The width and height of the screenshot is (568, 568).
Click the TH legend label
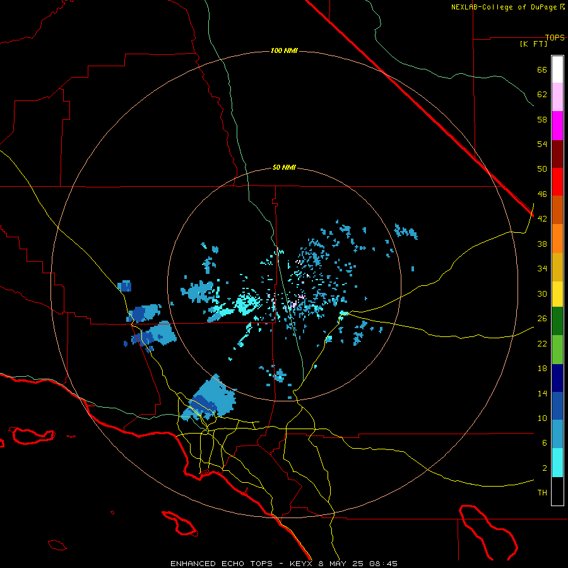tap(542, 492)
